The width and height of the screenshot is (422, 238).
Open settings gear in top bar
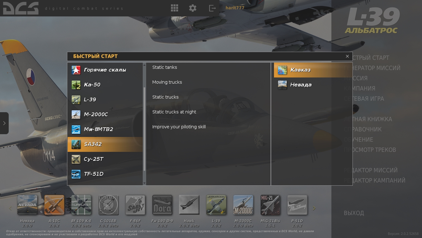(193, 8)
